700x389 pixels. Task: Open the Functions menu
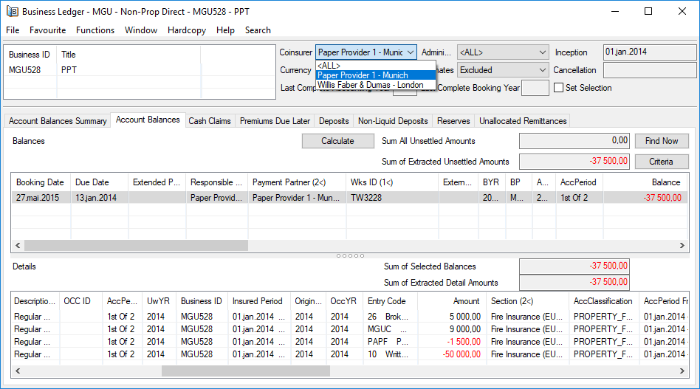point(95,30)
